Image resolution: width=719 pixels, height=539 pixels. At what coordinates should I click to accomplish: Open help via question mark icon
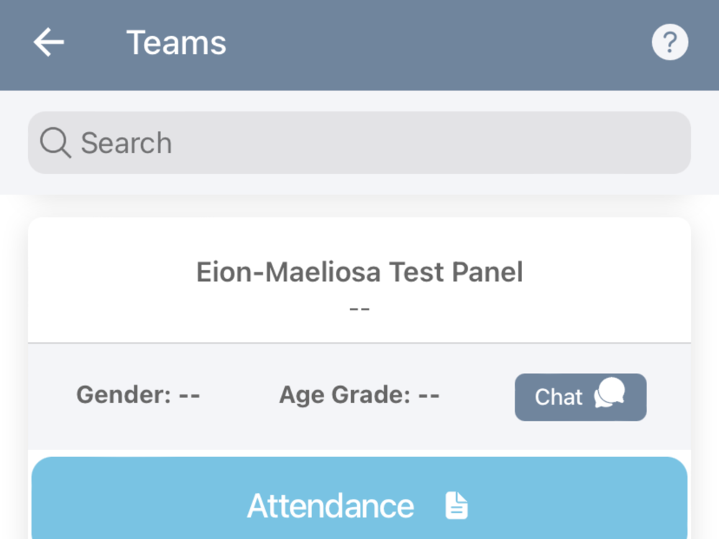[x=669, y=43]
